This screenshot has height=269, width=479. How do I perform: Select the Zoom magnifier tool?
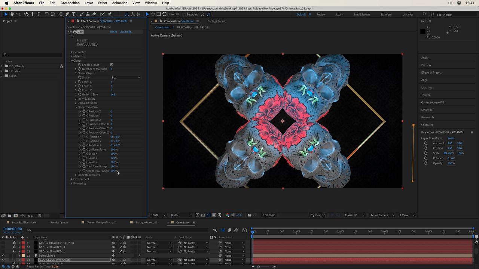click(18, 14)
